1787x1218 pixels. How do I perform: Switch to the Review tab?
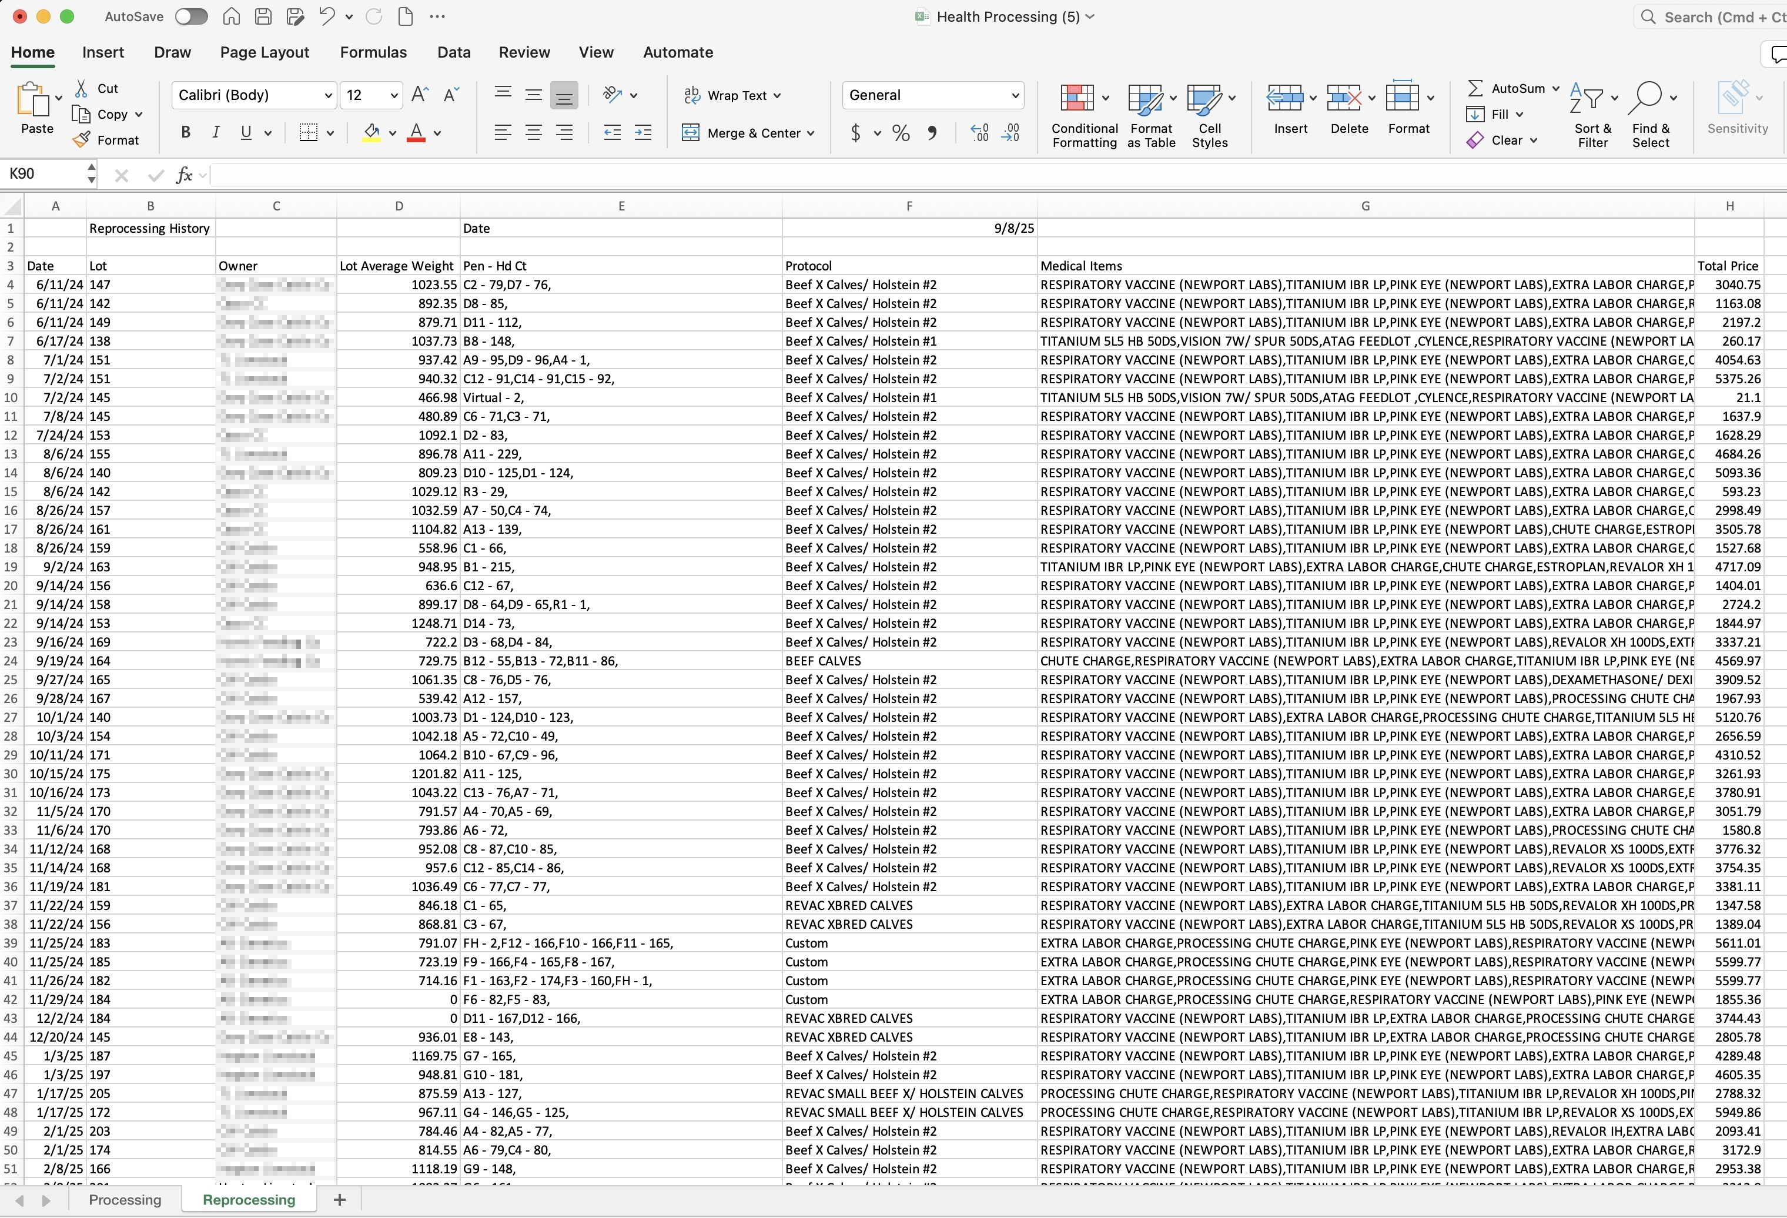[x=524, y=52]
